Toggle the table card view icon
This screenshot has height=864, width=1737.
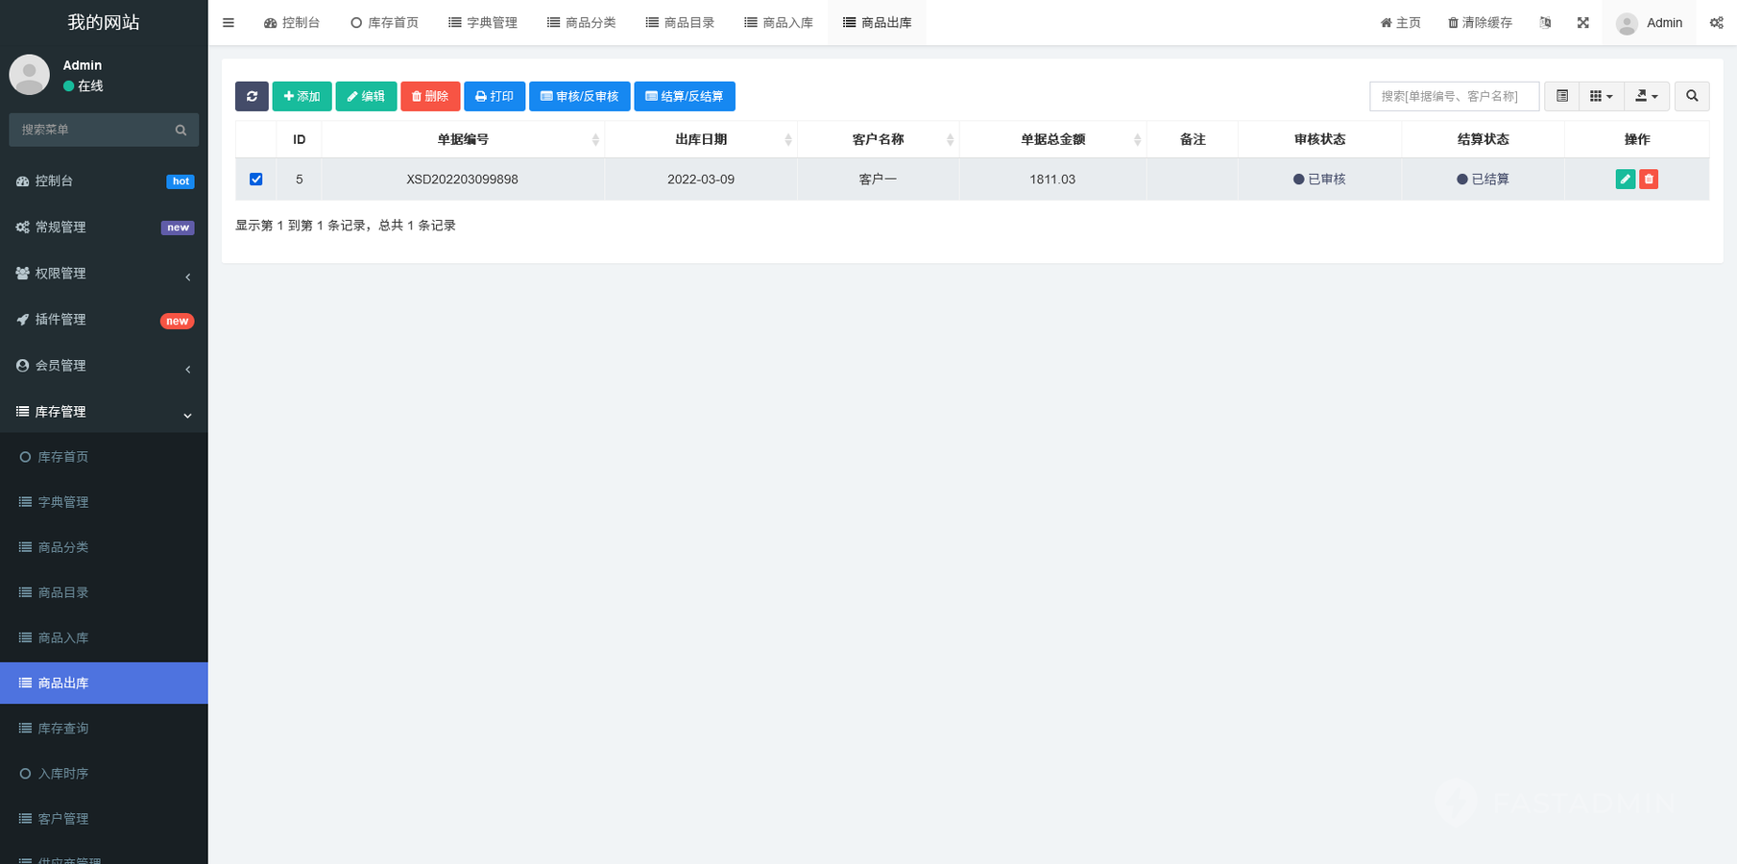(1561, 96)
